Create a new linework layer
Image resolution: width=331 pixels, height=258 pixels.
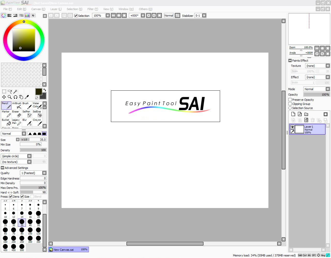[x=300, y=114]
